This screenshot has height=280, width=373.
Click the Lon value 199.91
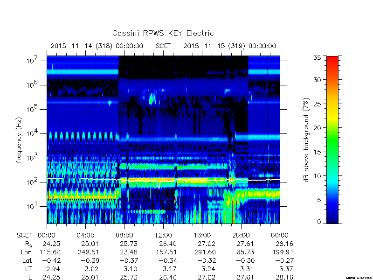click(283, 252)
